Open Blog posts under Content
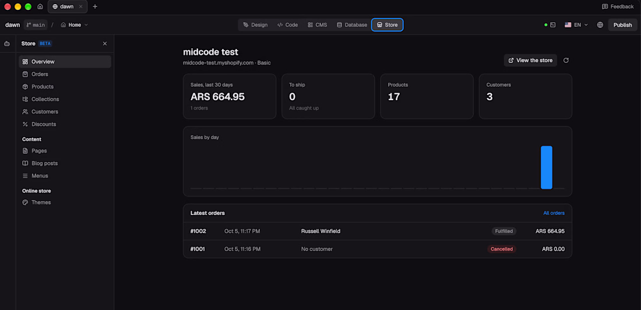The image size is (641, 310). (x=65, y=163)
